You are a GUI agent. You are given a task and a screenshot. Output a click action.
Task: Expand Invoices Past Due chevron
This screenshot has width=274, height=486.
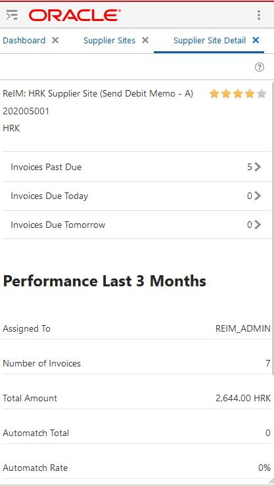(258, 167)
